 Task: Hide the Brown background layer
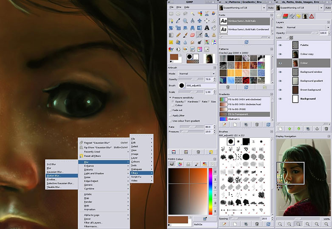tap(280, 90)
